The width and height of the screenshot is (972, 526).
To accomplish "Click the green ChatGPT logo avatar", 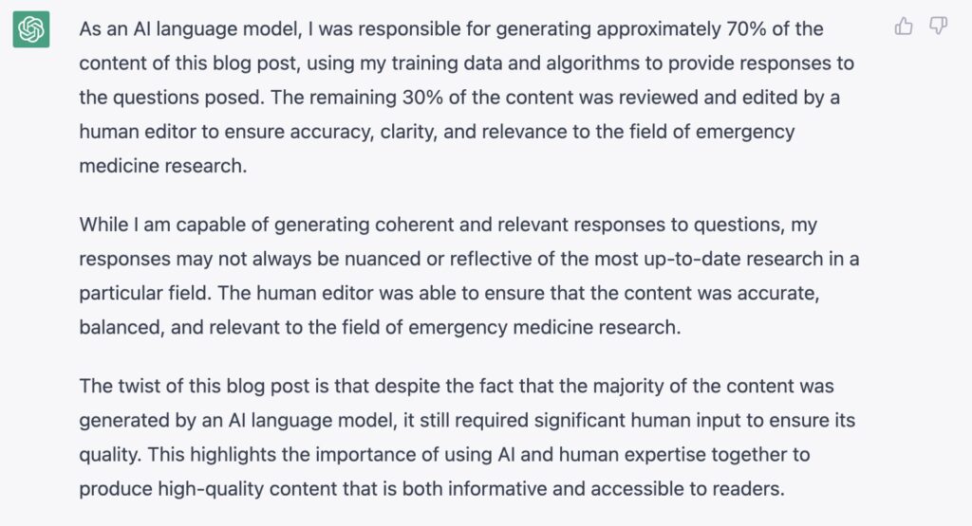I will [x=31, y=28].
